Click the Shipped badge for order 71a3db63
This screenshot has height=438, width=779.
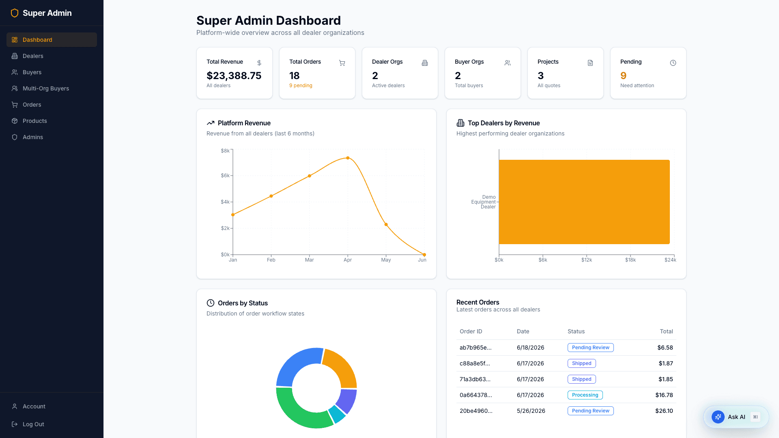[581, 379]
